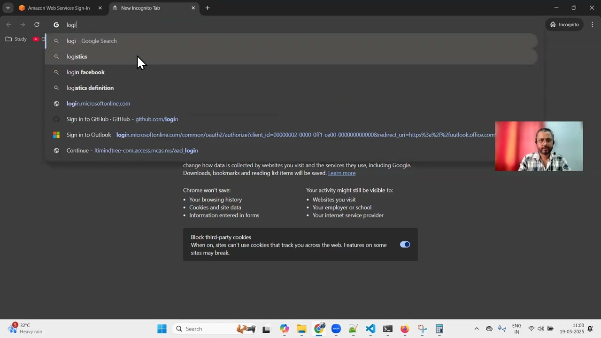Switch to Chrome in the taskbar

319,329
